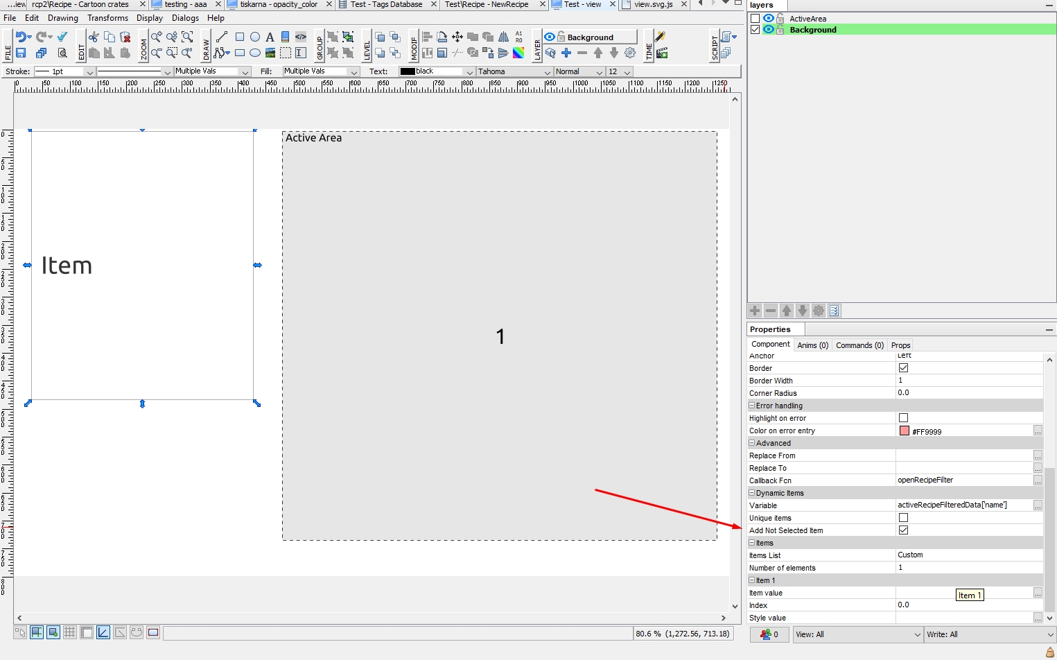Click the rainbow color gradient icon
This screenshot has width=1057, height=660.
[x=518, y=53]
